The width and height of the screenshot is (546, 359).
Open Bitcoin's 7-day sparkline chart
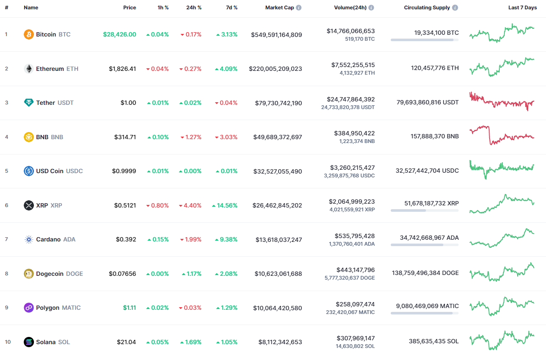(502, 34)
